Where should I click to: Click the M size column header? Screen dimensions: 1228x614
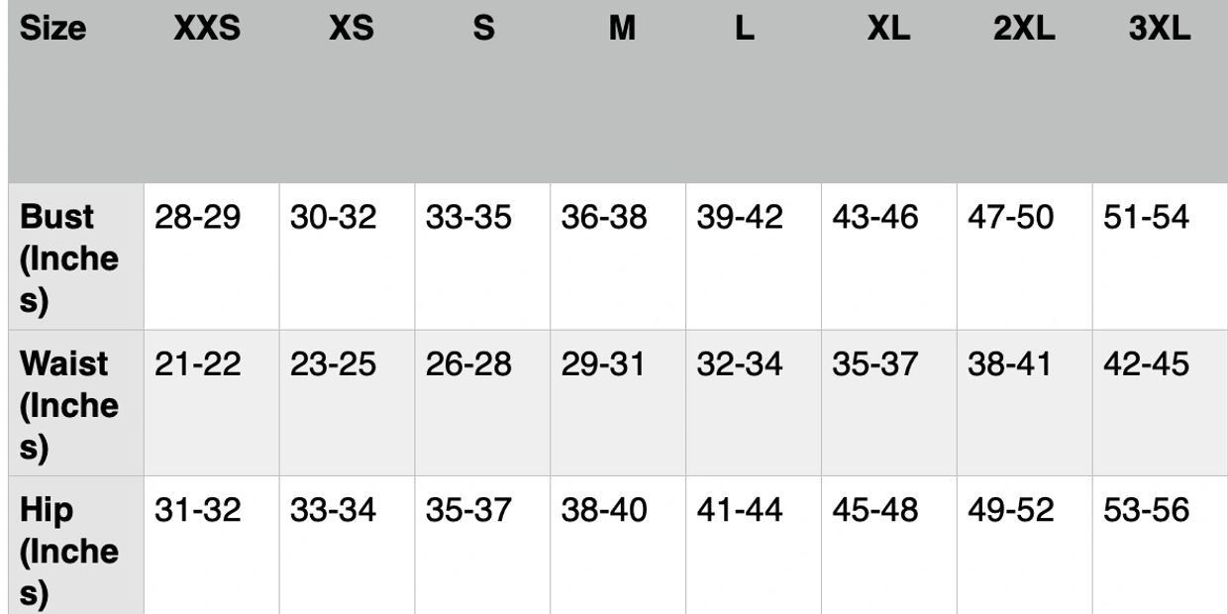coord(622,30)
